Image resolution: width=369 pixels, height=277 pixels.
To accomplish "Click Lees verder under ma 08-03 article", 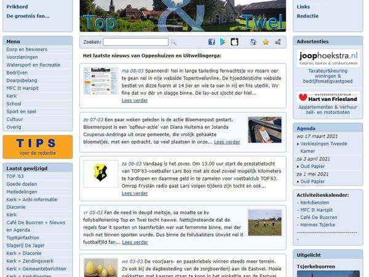I will (x=135, y=100).
